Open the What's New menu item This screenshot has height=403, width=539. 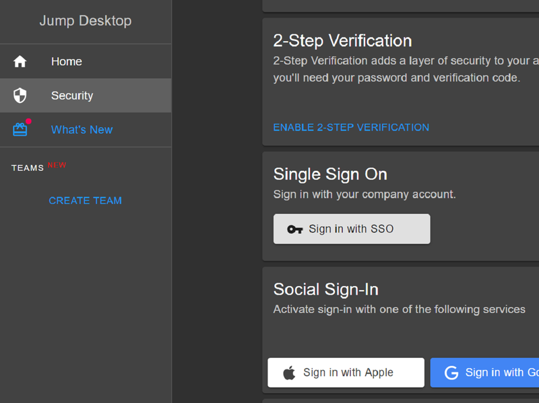pos(82,130)
